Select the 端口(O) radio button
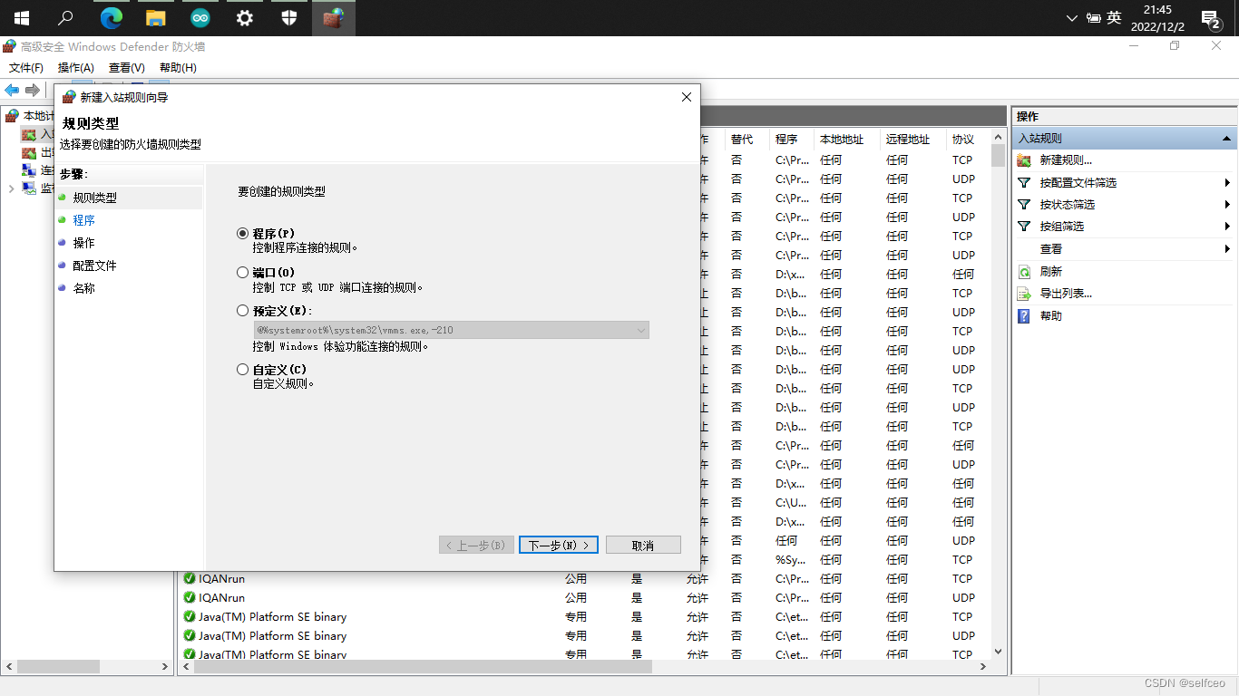This screenshot has height=696, width=1239. click(242, 272)
